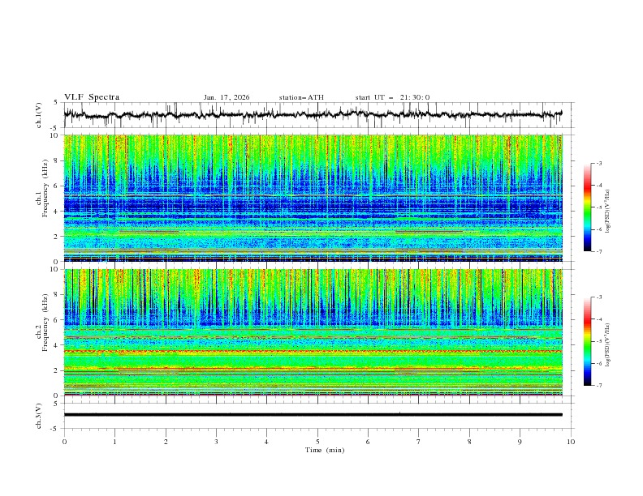The width and height of the screenshot is (643, 496).
Task: Click the time axis tick label "7"
Action: click(419, 442)
